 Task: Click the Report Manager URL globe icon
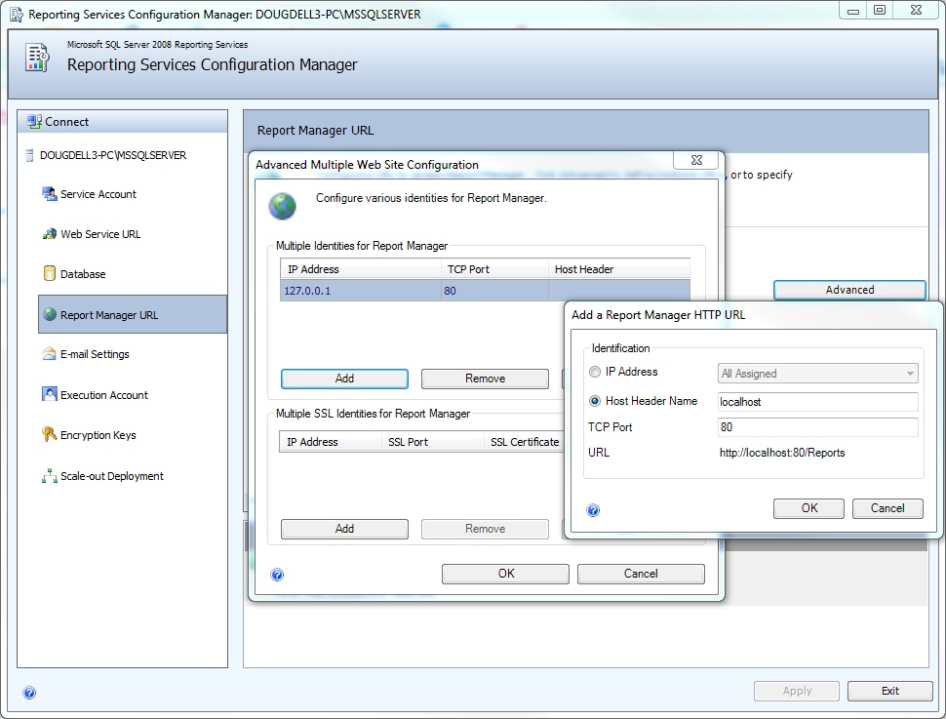(x=50, y=314)
